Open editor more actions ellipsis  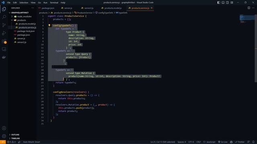(253, 8)
